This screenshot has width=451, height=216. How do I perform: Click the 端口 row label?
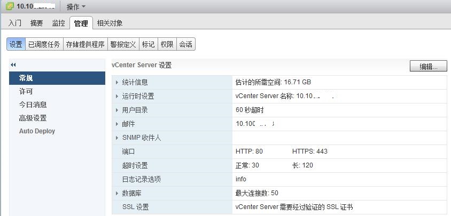(x=128, y=151)
